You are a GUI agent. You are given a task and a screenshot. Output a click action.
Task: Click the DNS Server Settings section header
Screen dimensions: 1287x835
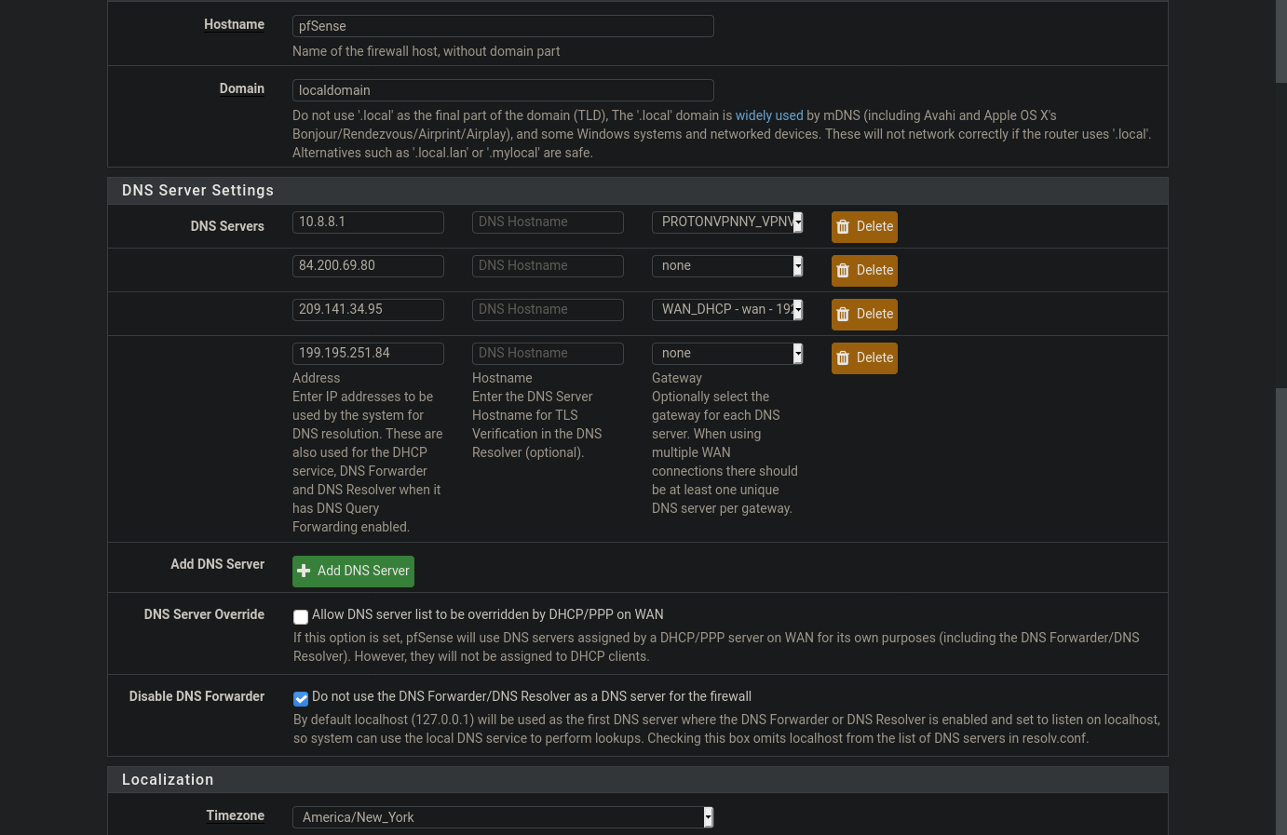(x=638, y=190)
